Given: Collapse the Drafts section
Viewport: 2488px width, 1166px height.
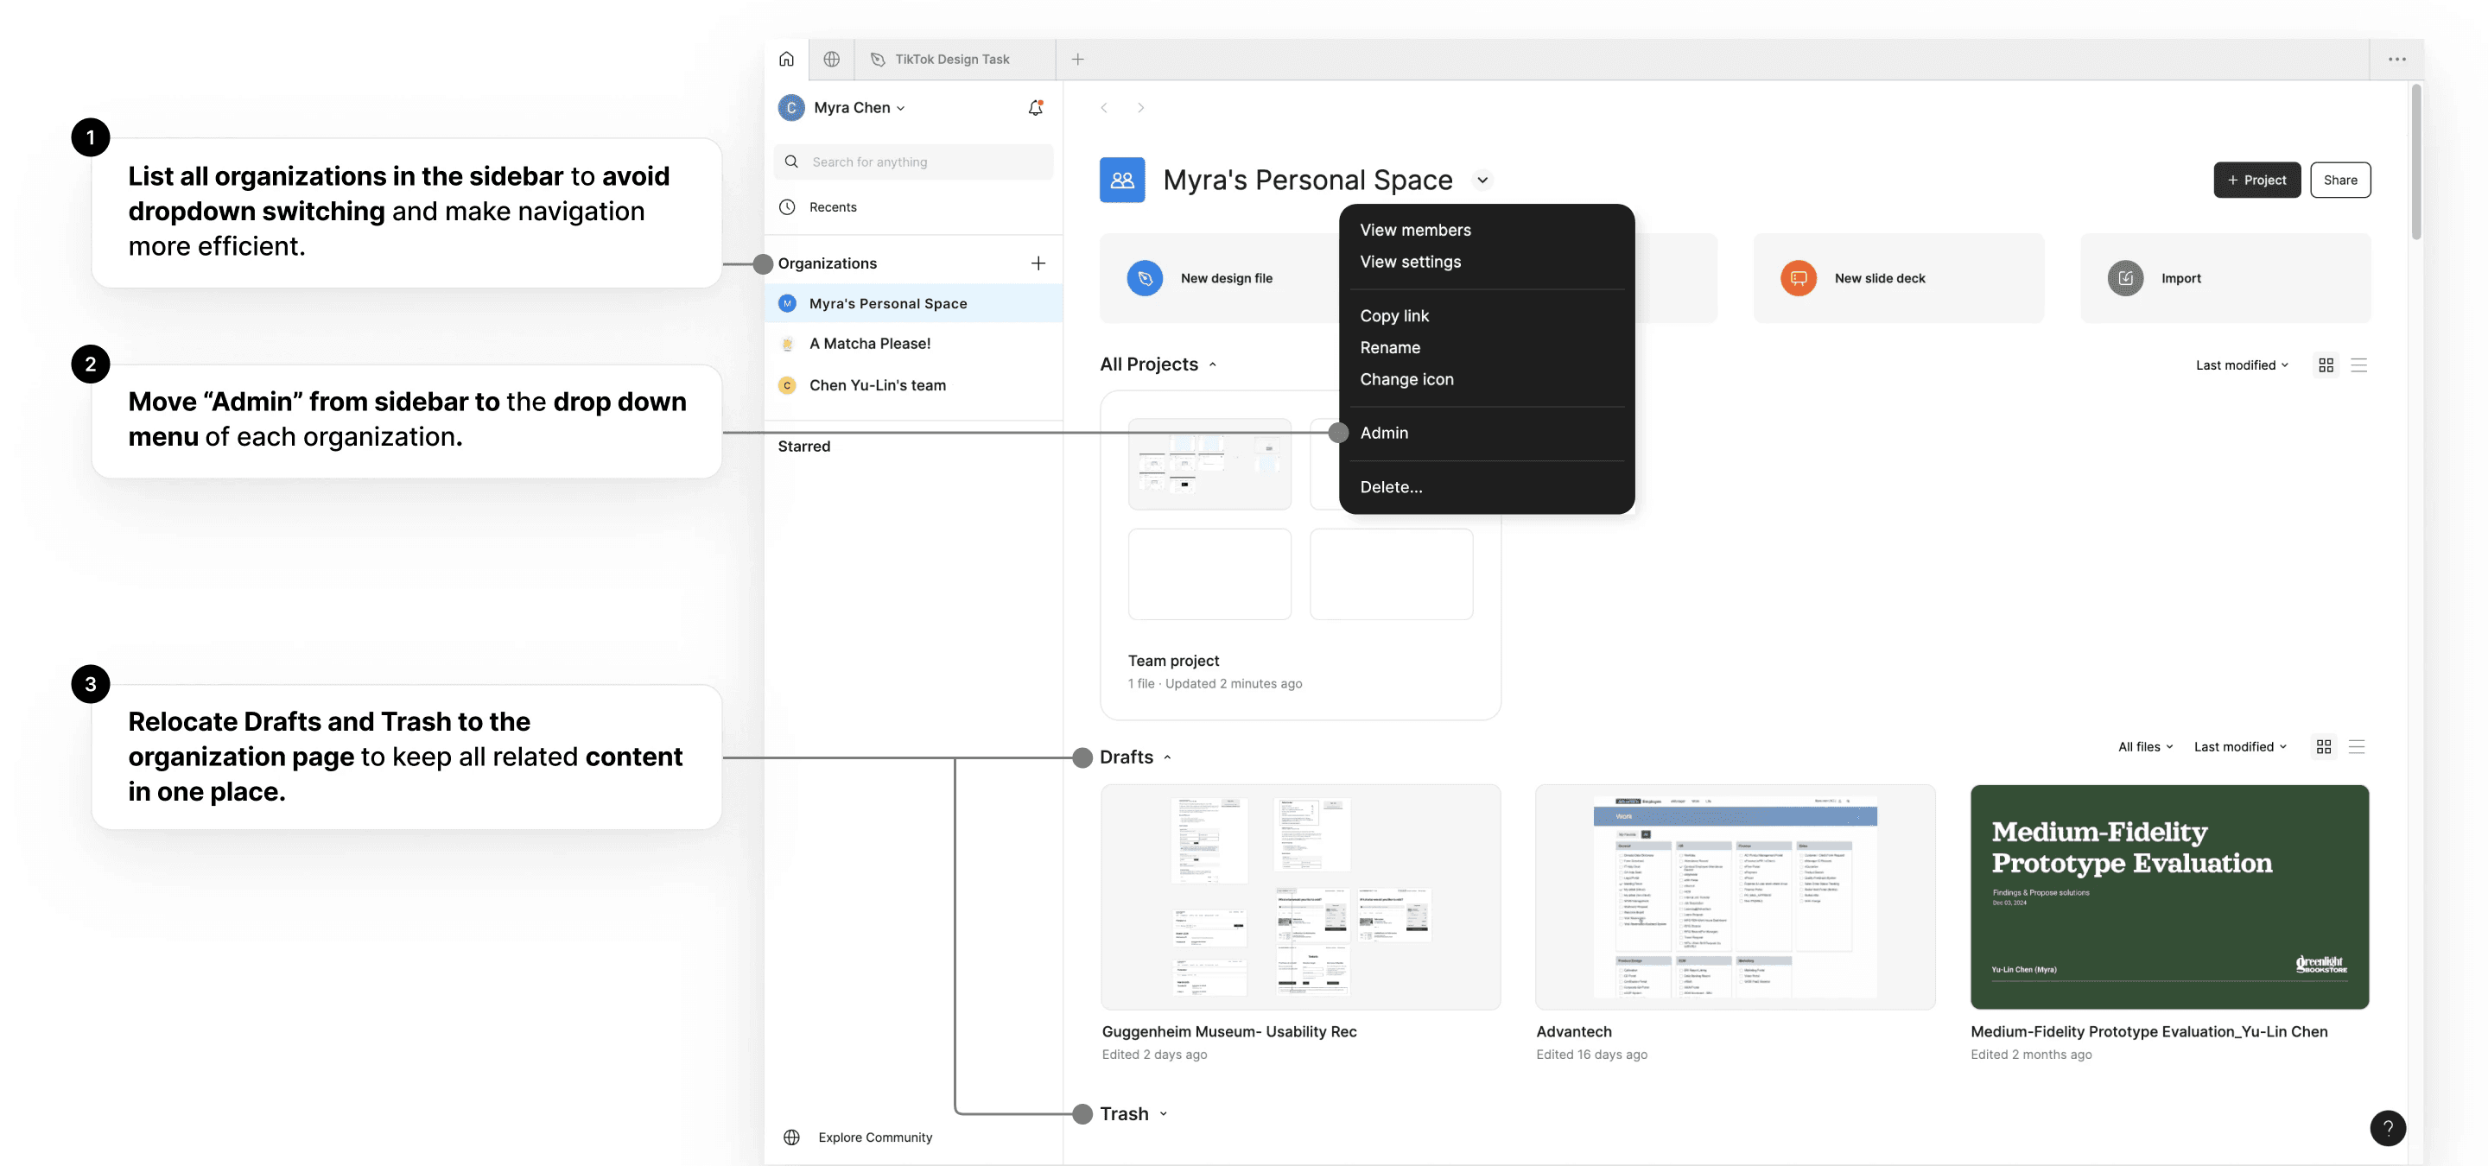Looking at the screenshot, I should coord(1167,757).
